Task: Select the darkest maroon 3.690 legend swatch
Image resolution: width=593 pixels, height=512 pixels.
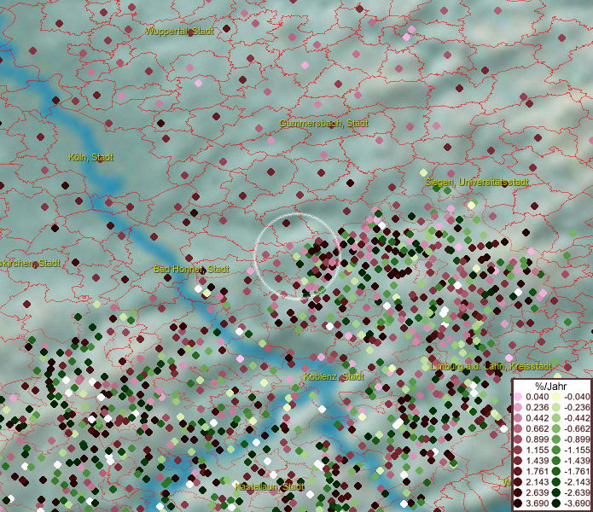Action: coord(518,503)
